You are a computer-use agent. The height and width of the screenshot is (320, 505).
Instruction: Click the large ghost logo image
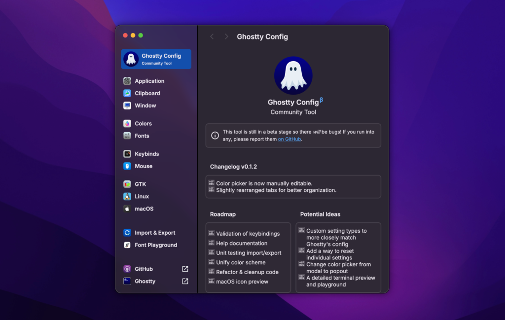293,75
